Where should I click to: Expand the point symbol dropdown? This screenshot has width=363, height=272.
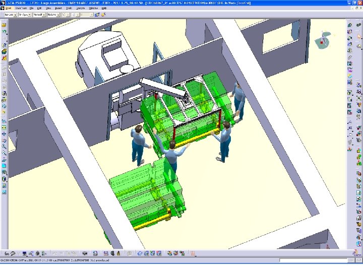pos(68,15)
